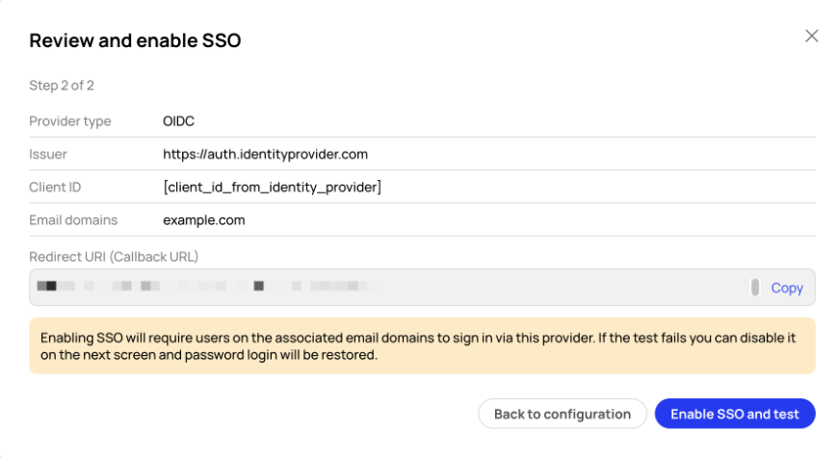
Task: Click the Client ID label
Action: pyautogui.click(x=55, y=188)
